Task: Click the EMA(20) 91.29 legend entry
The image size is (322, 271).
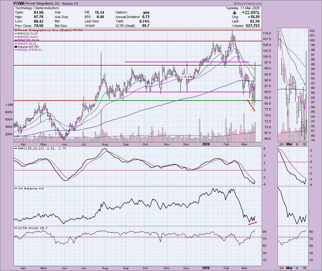Action: 26,33
